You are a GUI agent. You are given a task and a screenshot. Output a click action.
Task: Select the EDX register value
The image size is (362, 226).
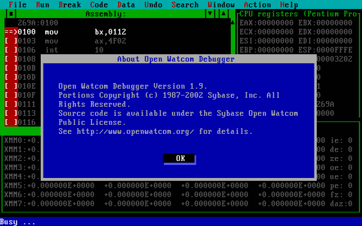coord(334,32)
